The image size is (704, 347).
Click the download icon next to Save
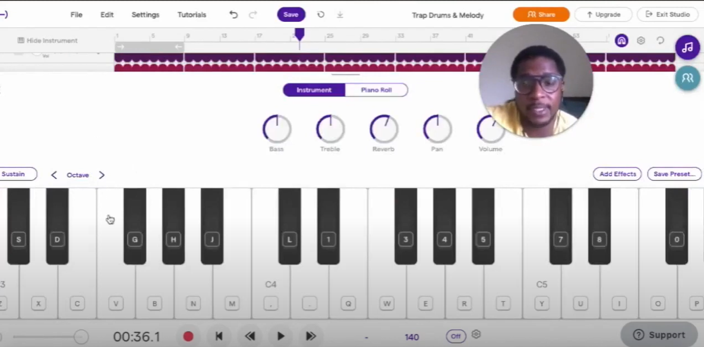(340, 14)
